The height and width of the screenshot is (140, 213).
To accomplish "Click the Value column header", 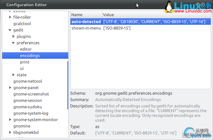I will [x=156, y=15].
